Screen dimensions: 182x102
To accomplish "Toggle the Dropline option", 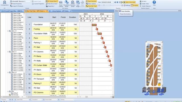I will click(x=135, y=5).
